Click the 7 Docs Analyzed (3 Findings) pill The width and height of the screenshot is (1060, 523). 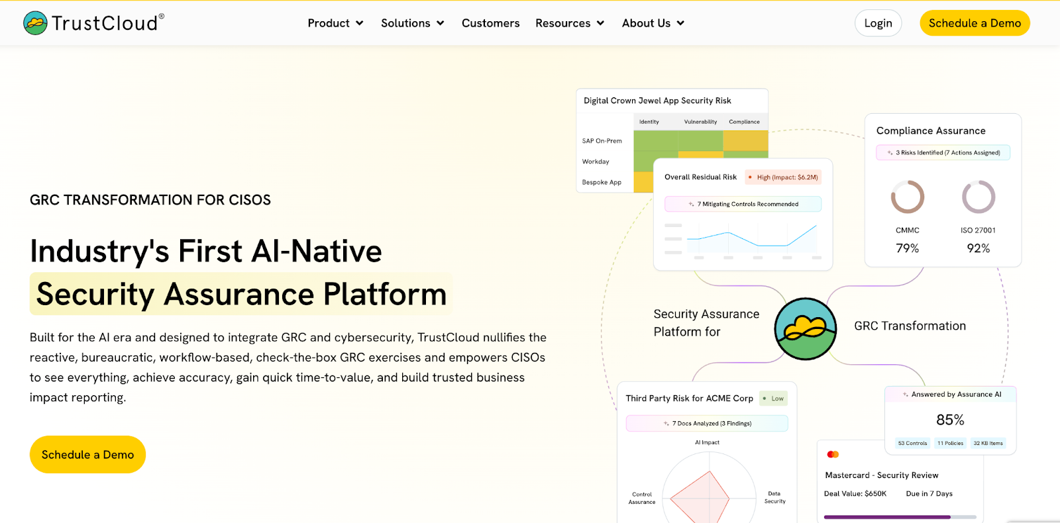707,423
